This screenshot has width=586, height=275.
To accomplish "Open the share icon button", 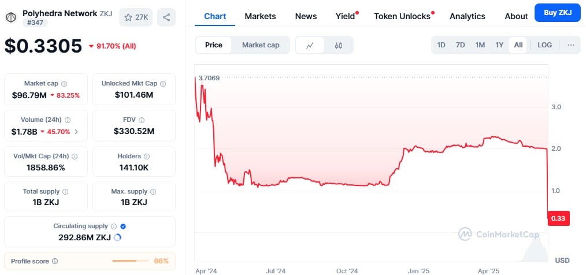I will (x=166, y=17).
